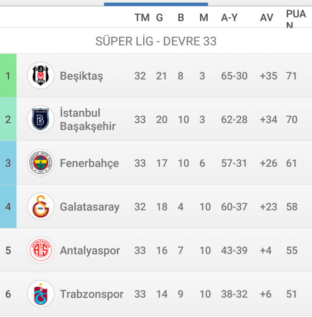The image size is (312, 317).
Task: Click the TM matches-played column header
Action: click(x=142, y=17)
